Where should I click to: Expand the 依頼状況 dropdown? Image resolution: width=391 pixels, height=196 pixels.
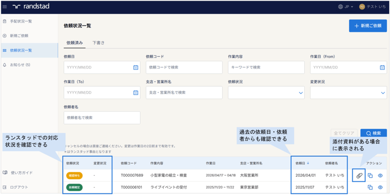coord(266,93)
